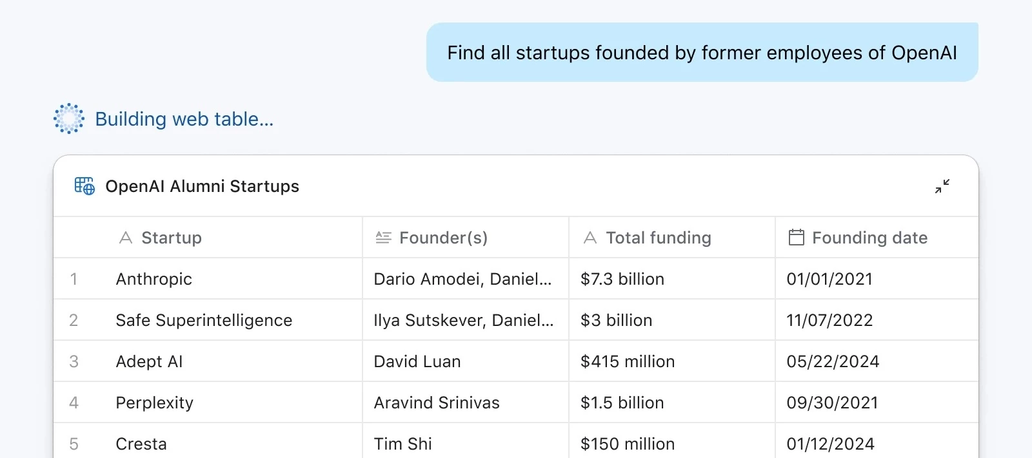1032x458 pixels.
Task: Expand the collapsed OpenAI Alumni Startups table card
Action: (x=943, y=186)
